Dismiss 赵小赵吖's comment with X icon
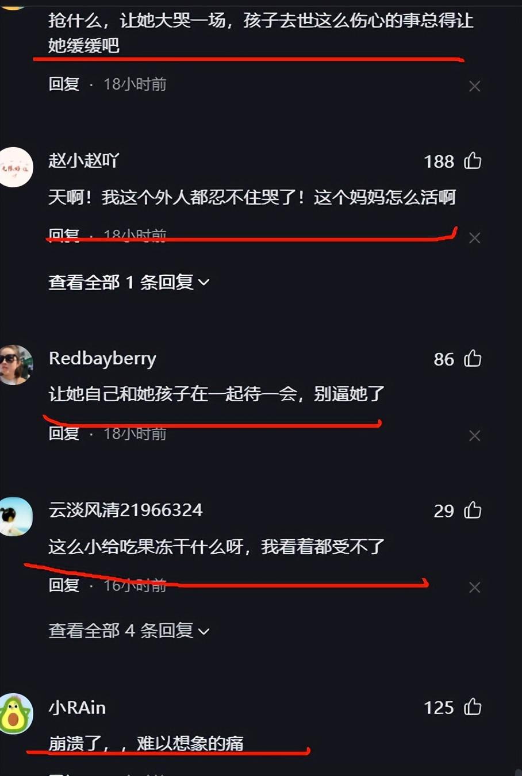The width and height of the screenshot is (522, 776). click(x=474, y=238)
